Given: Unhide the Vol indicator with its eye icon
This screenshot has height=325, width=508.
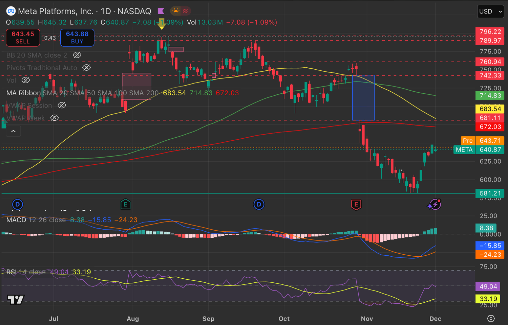Looking at the screenshot, I should pos(26,80).
